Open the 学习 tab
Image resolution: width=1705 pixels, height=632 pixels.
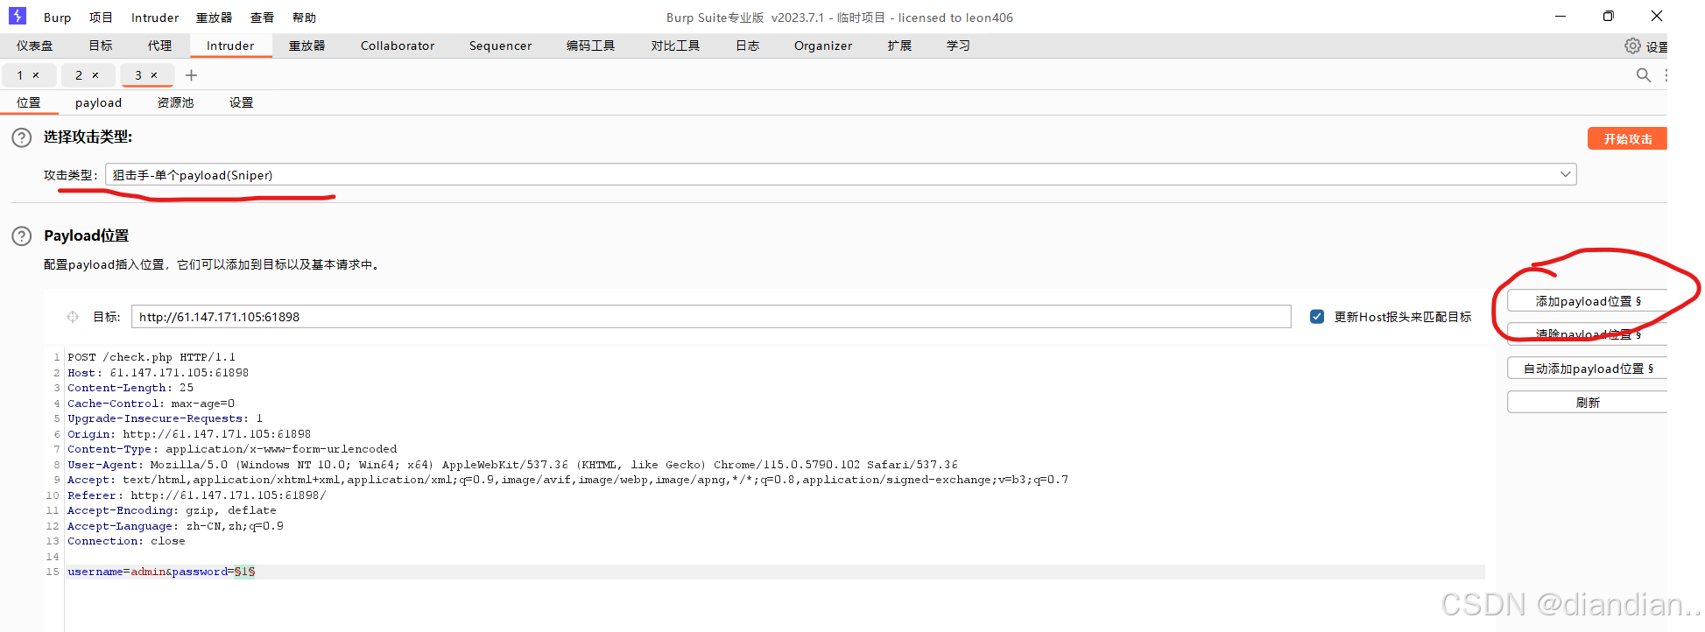point(958,46)
